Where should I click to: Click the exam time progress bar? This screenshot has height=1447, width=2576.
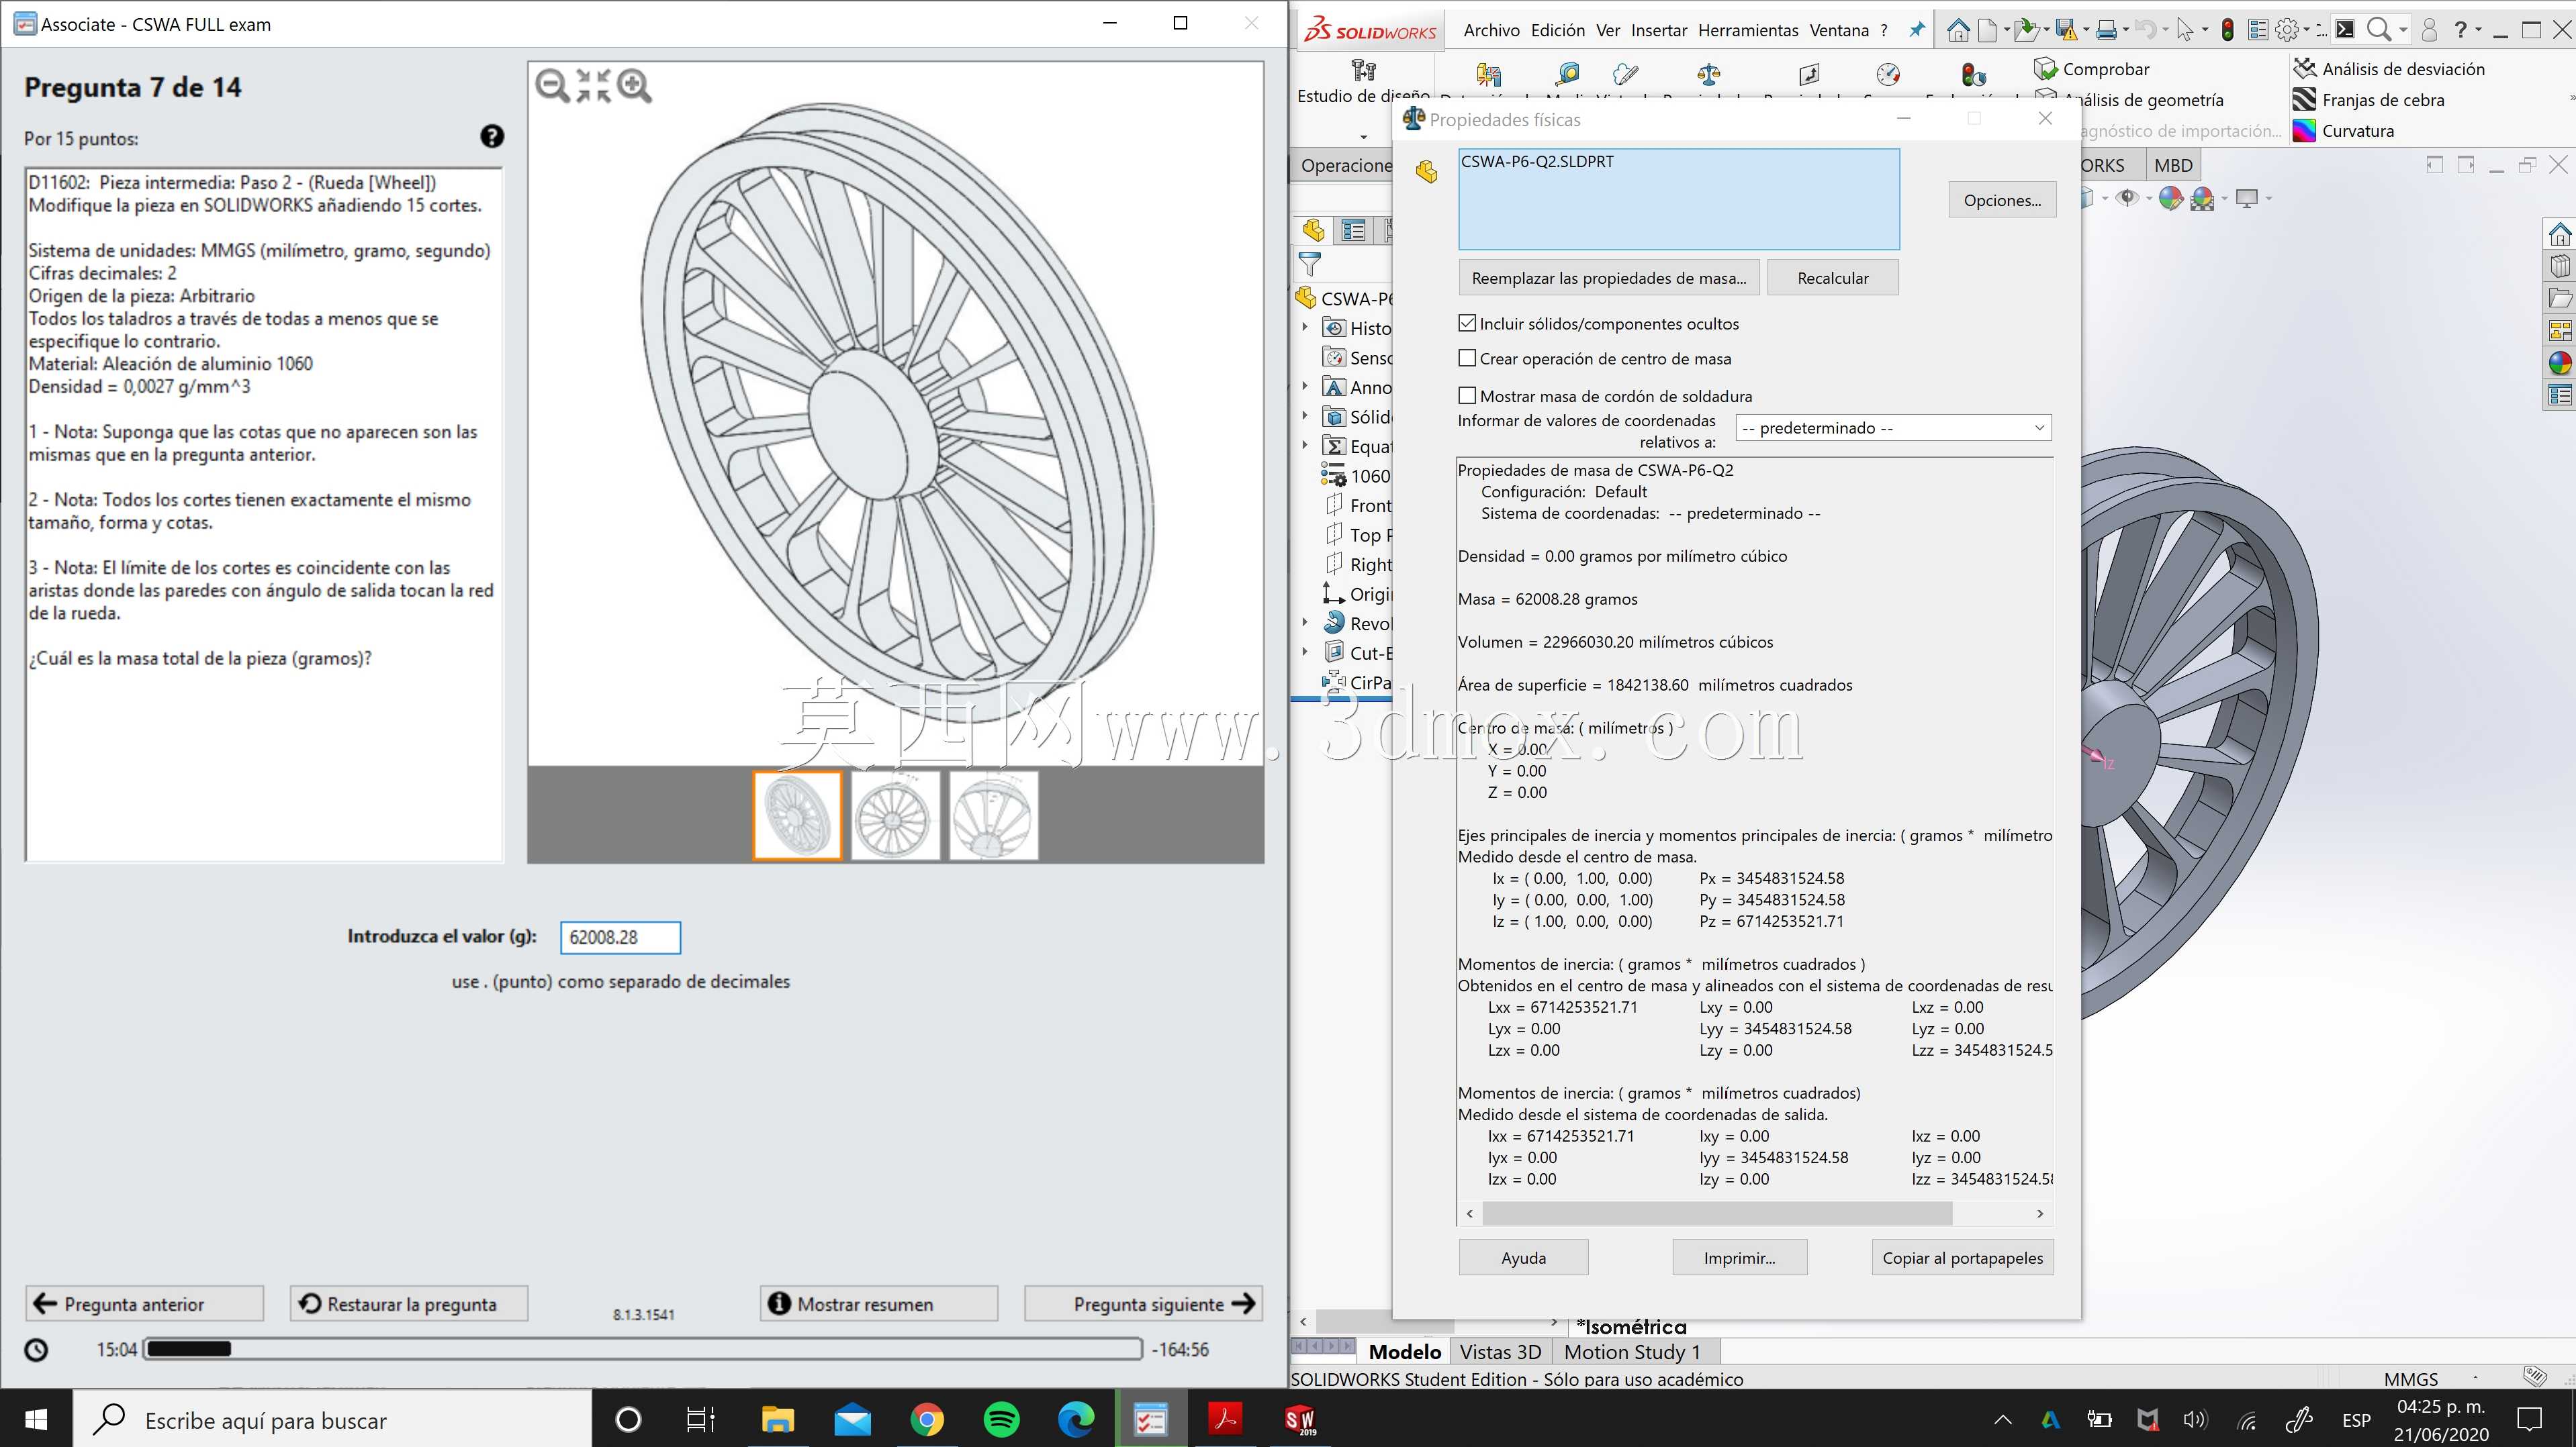(x=643, y=1349)
